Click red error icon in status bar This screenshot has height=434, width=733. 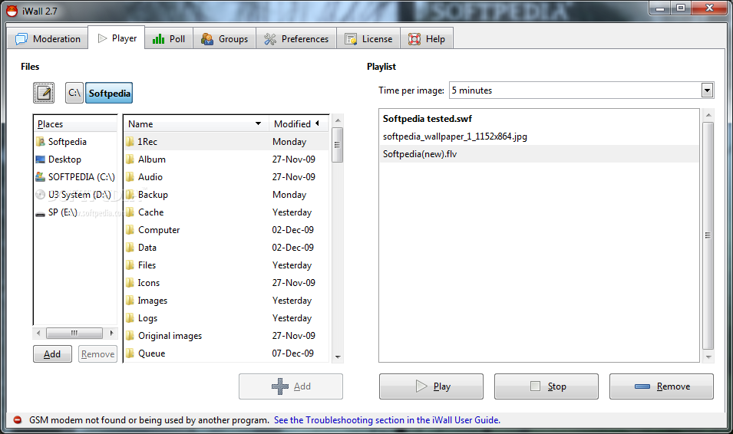(x=18, y=420)
